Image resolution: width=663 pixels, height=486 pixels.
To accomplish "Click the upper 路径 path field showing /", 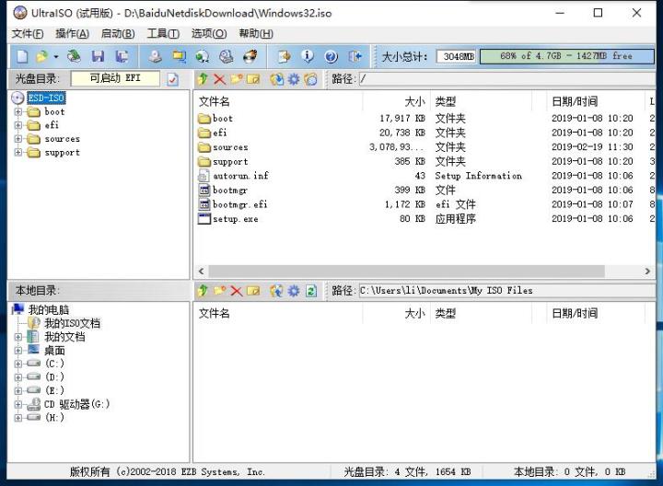I will (507, 79).
